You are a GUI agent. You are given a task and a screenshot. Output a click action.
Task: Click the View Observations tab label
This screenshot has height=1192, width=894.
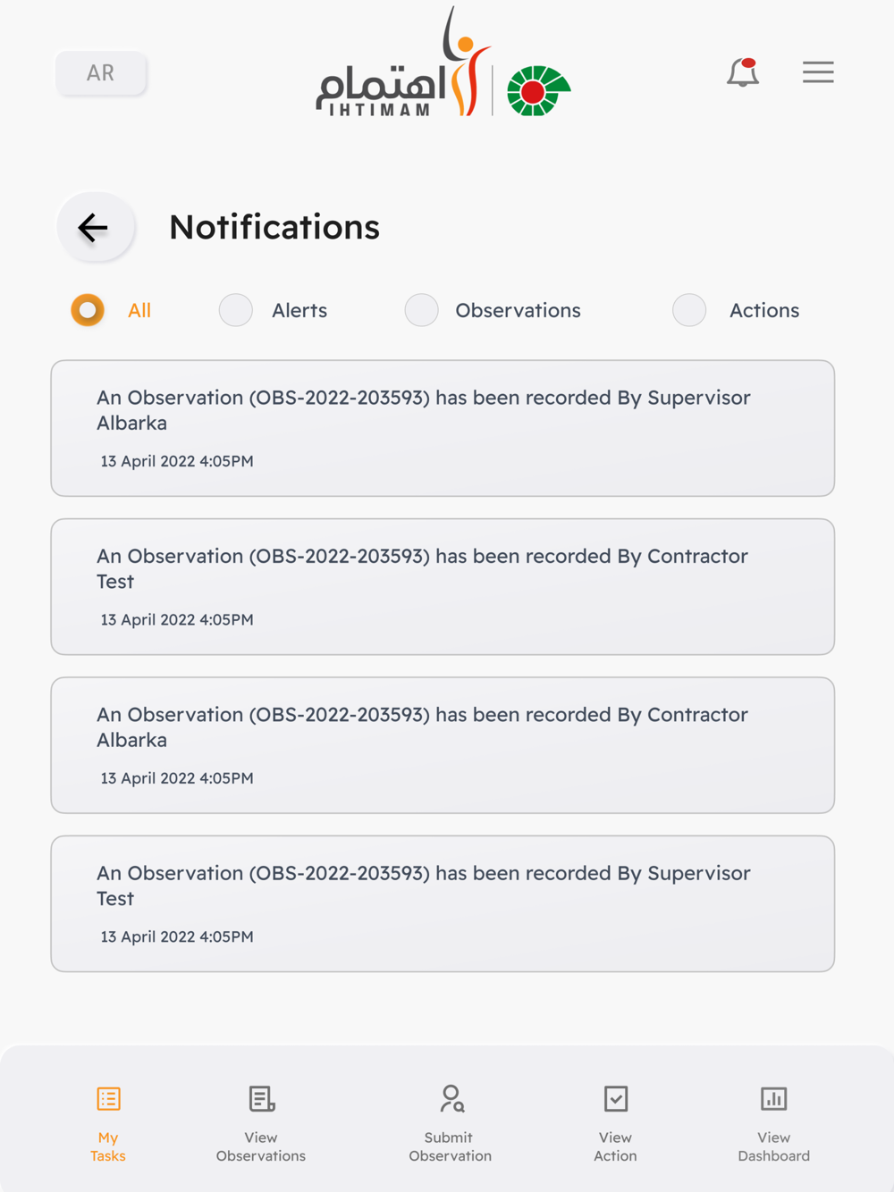pyautogui.click(x=261, y=1146)
